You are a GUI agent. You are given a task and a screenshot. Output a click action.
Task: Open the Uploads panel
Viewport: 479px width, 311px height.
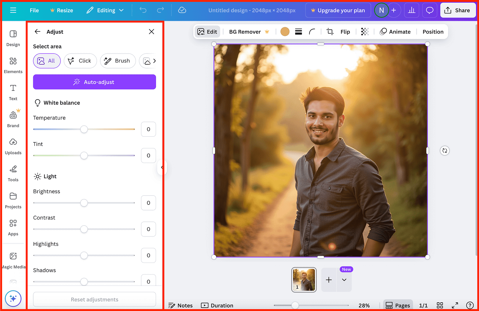13,146
